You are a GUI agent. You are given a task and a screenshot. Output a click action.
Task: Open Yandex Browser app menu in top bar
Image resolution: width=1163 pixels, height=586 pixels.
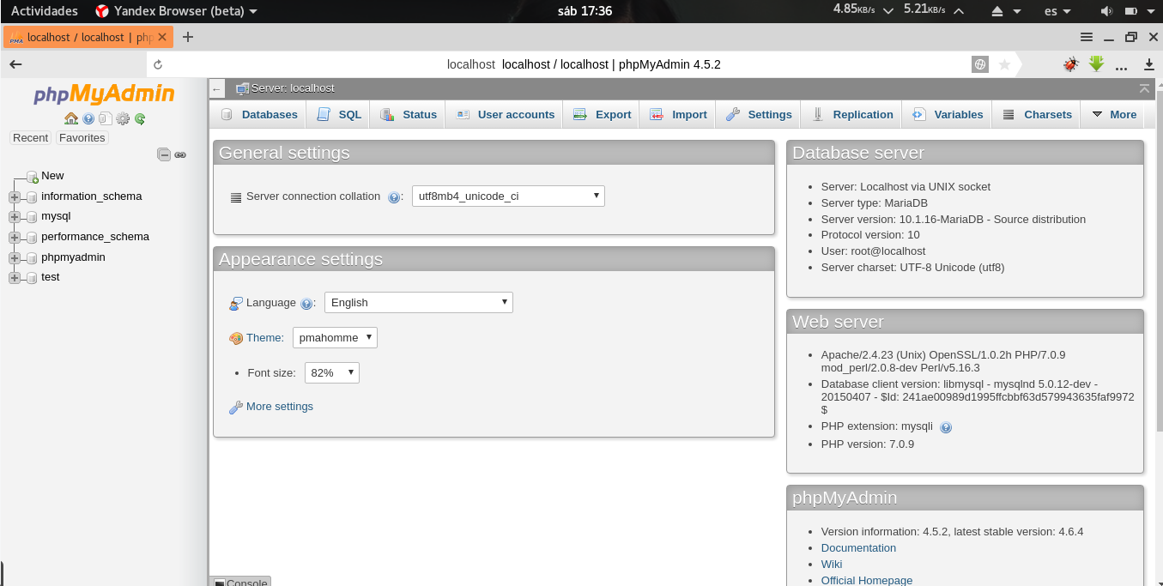[176, 11]
